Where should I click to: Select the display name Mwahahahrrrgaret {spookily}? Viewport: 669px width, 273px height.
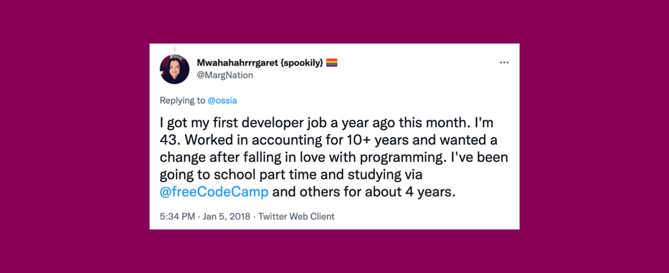tap(260, 62)
